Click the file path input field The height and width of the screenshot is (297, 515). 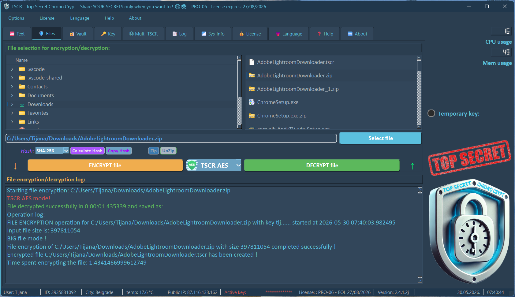point(171,139)
